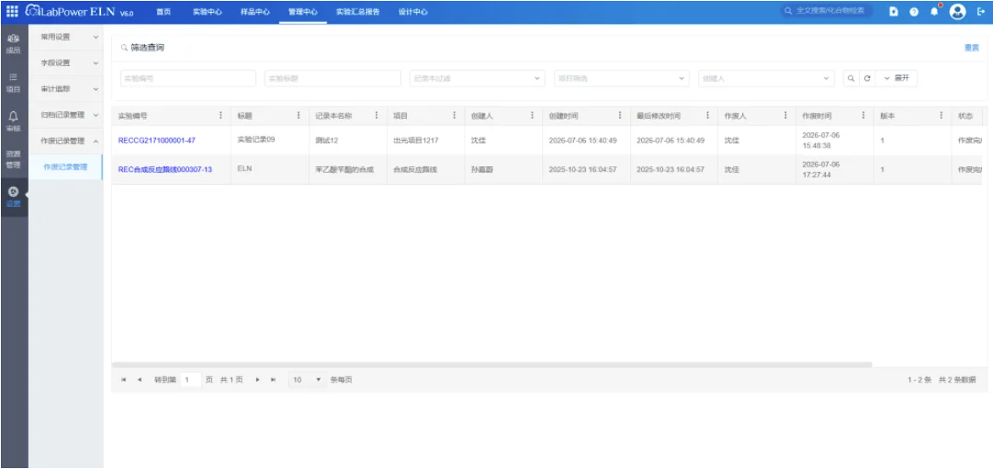
Task: Focus the global 全文搜索 search box
Action: click(827, 11)
